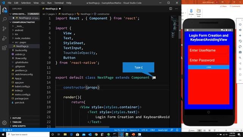Click the Dictate icon in PowerPoint

191,13
